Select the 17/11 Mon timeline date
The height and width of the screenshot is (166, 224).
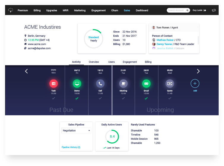click(x=53, y=71)
